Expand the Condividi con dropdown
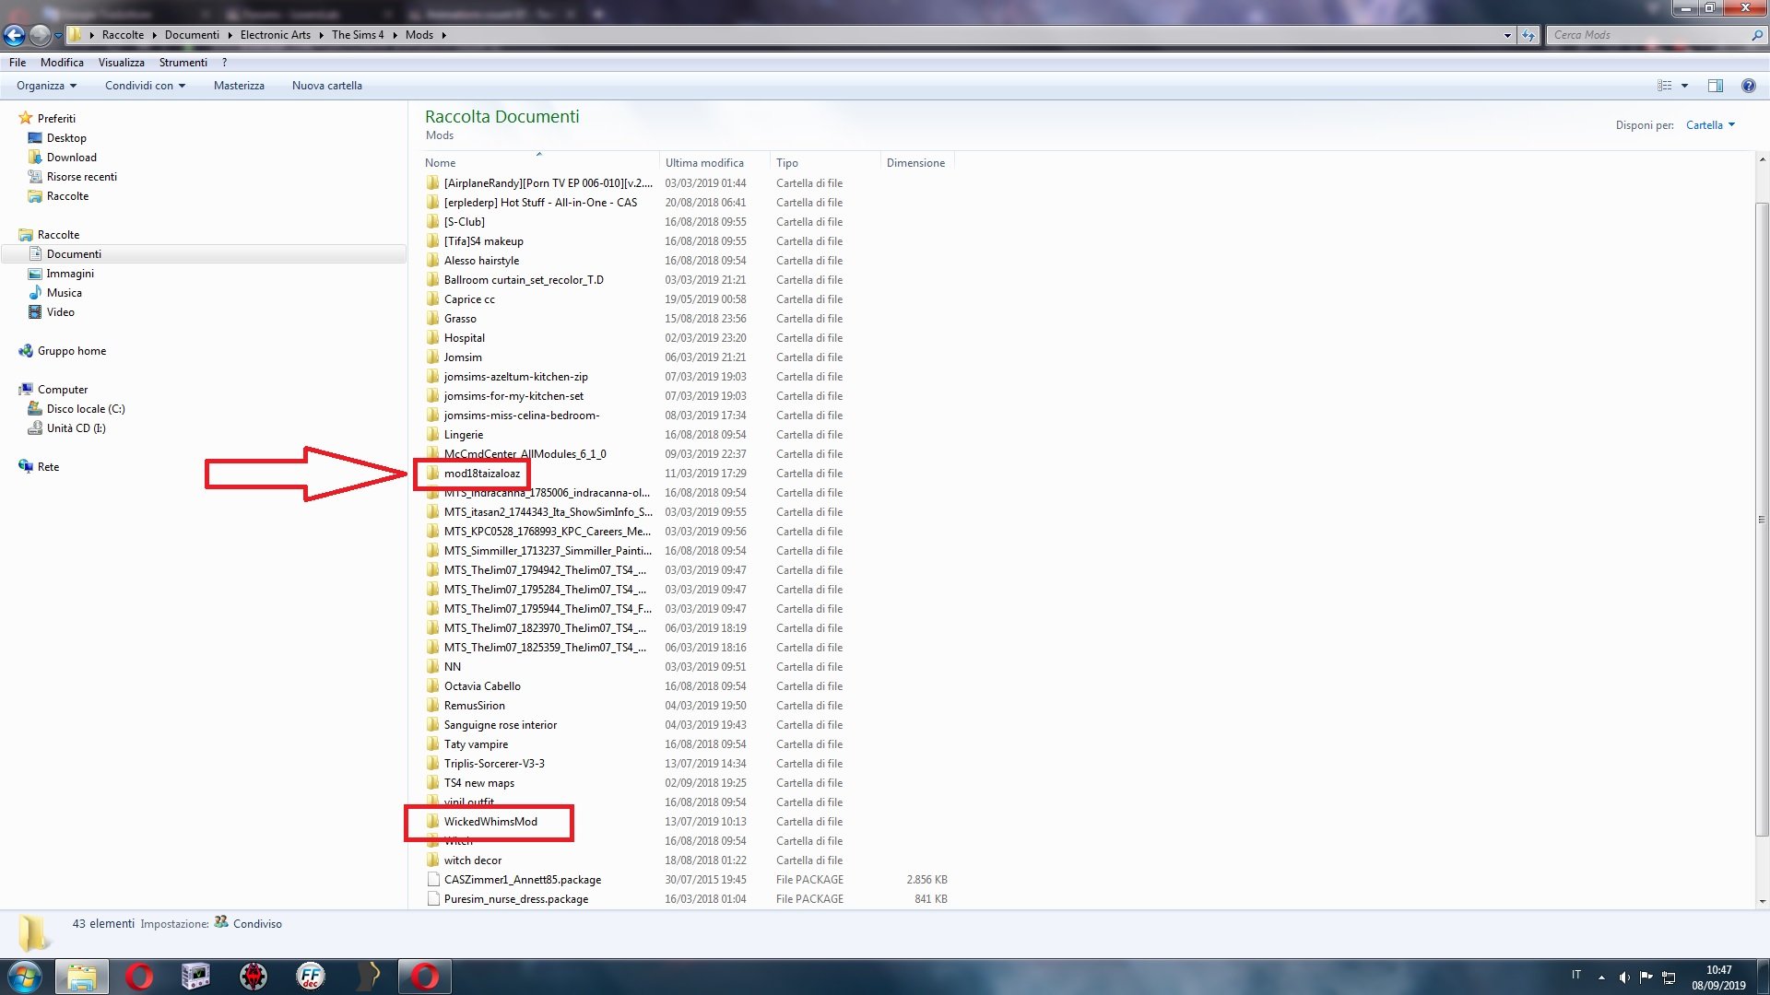1770x995 pixels. tap(145, 86)
